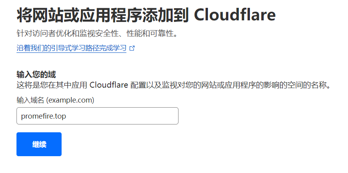Click the subtitle 针对访问者优化和监视安全性
Screen dimensions: 348x173
[x=66, y=34]
